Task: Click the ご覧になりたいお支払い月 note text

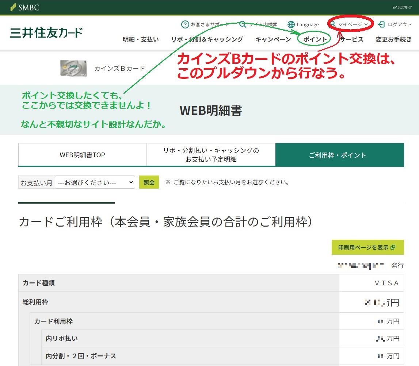Action: pos(228,182)
